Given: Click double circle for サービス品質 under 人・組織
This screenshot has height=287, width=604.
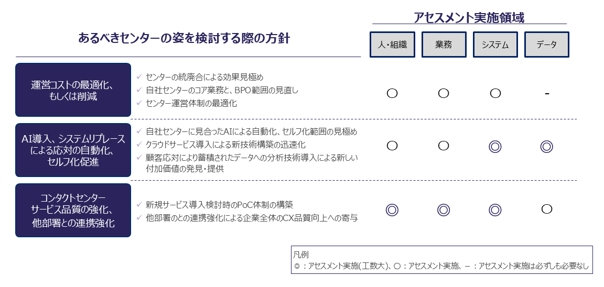Looking at the screenshot, I should click(x=392, y=210).
